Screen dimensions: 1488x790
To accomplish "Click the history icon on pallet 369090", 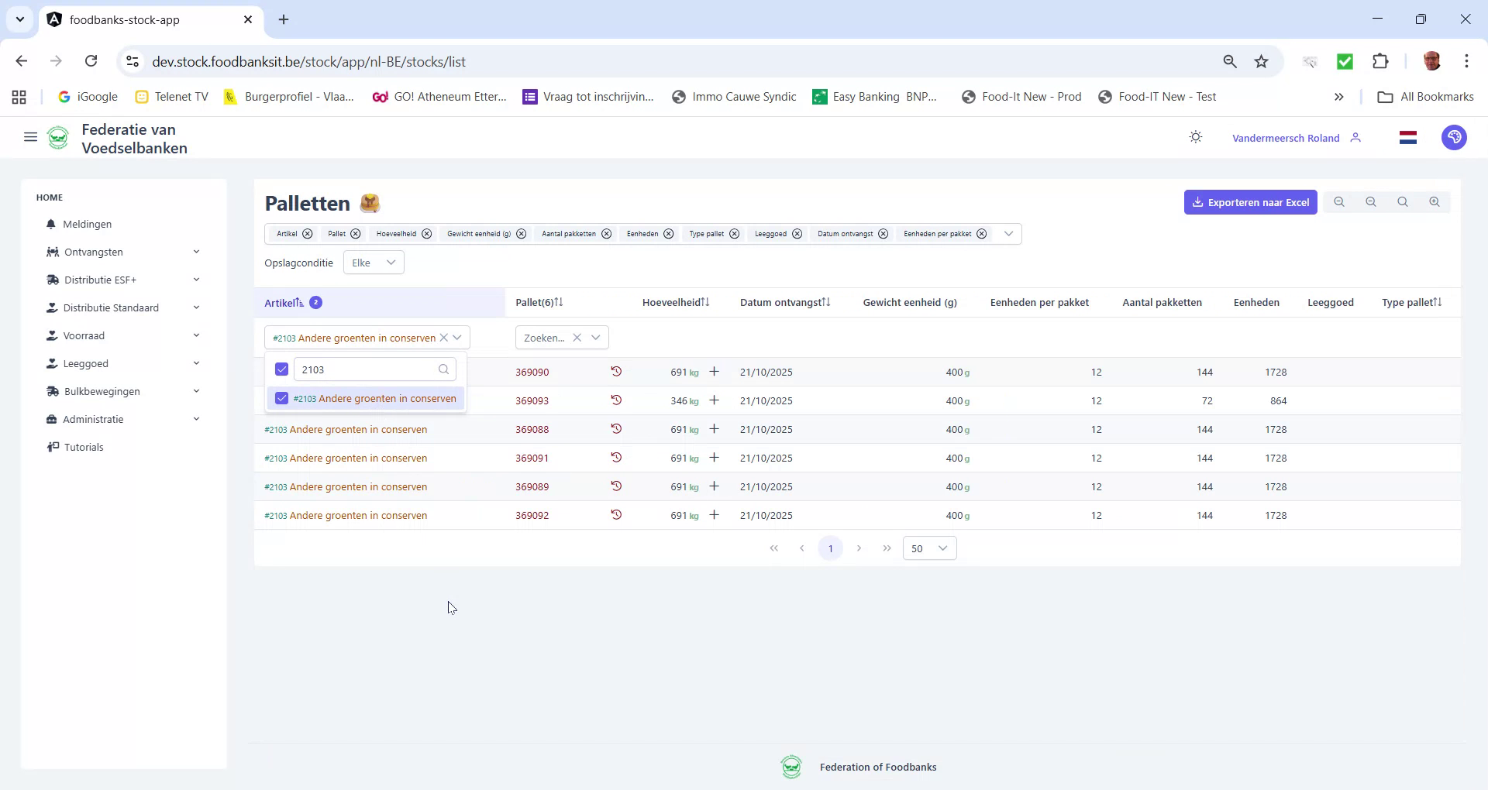I will click(615, 372).
